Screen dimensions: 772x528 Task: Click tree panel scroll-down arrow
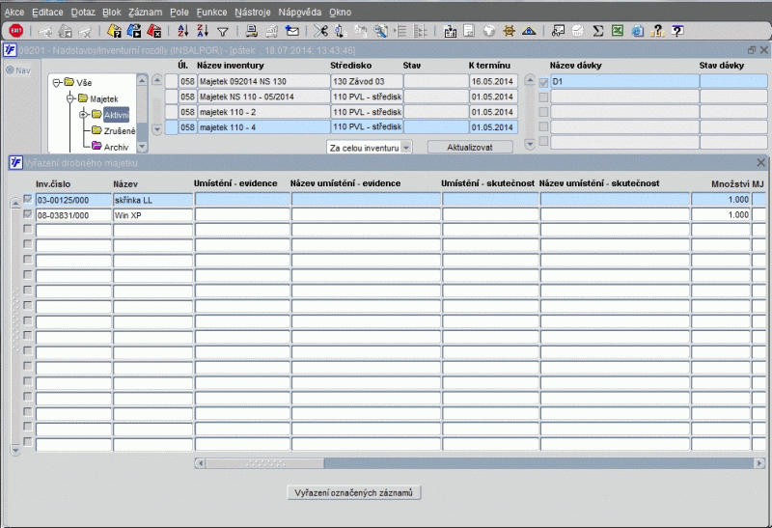(142, 147)
